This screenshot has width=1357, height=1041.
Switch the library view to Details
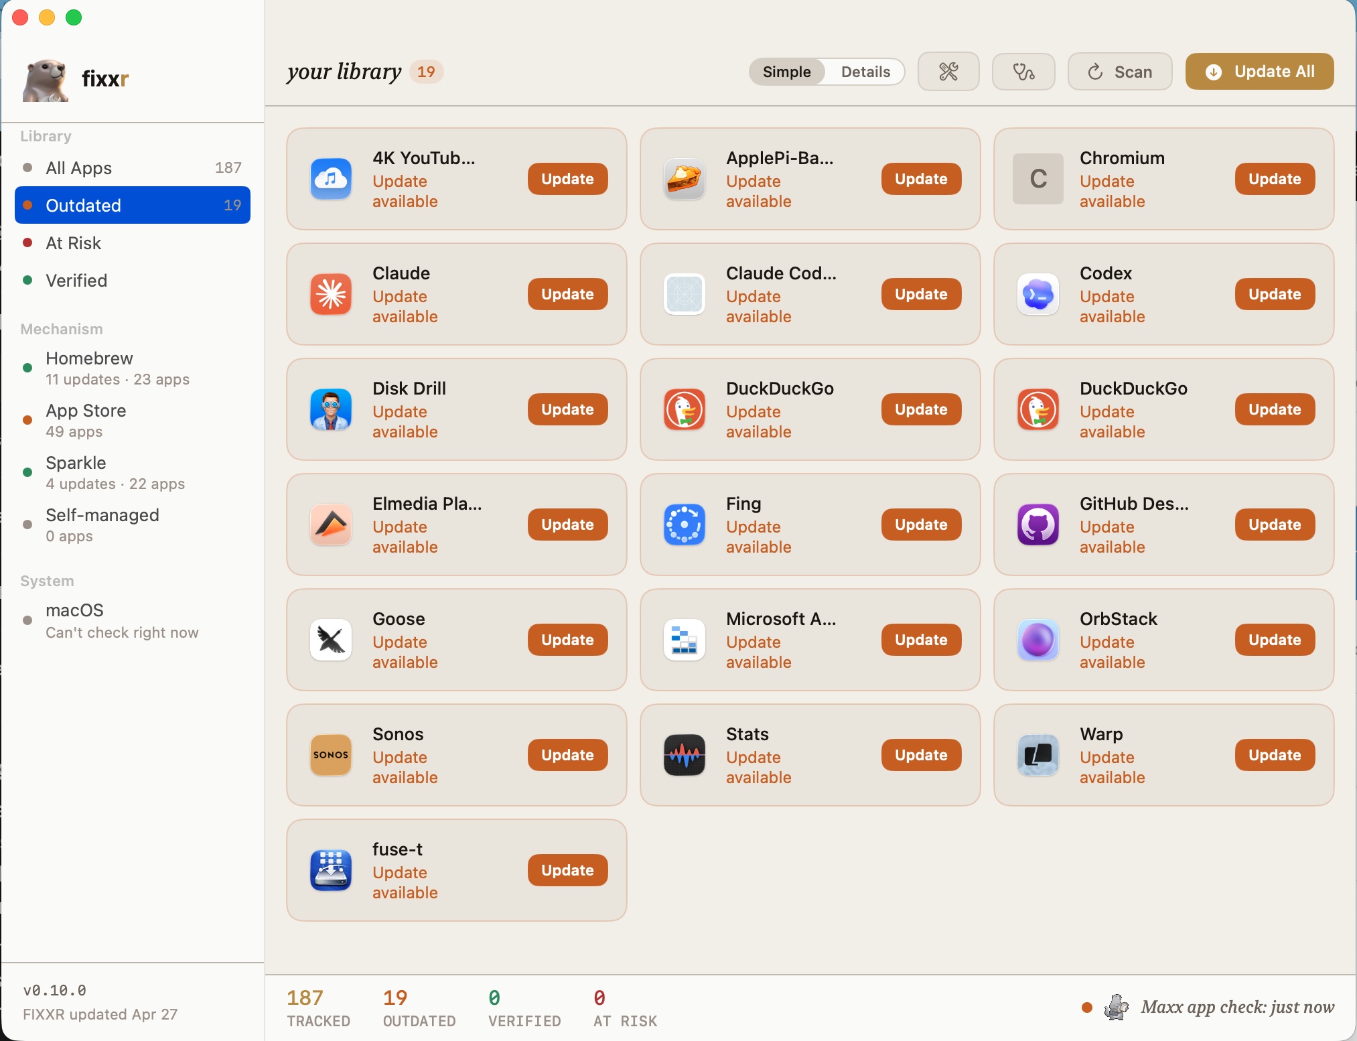(x=865, y=72)
